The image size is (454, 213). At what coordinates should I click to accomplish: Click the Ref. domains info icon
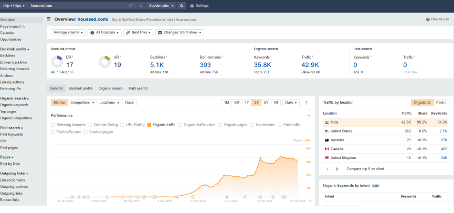click(x=222, y=57)
